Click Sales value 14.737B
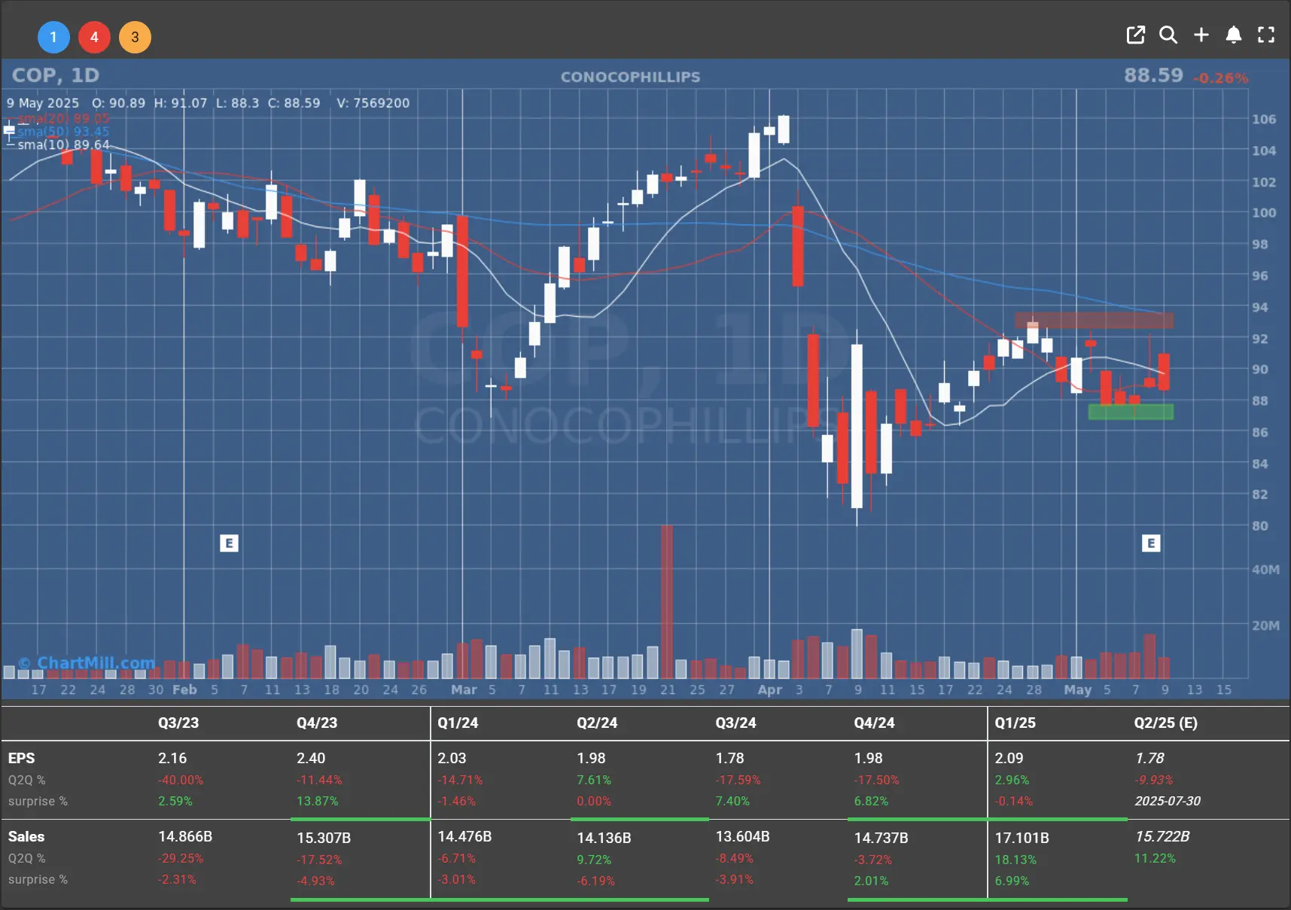The image size is (1291, 910). pos(881,838)
